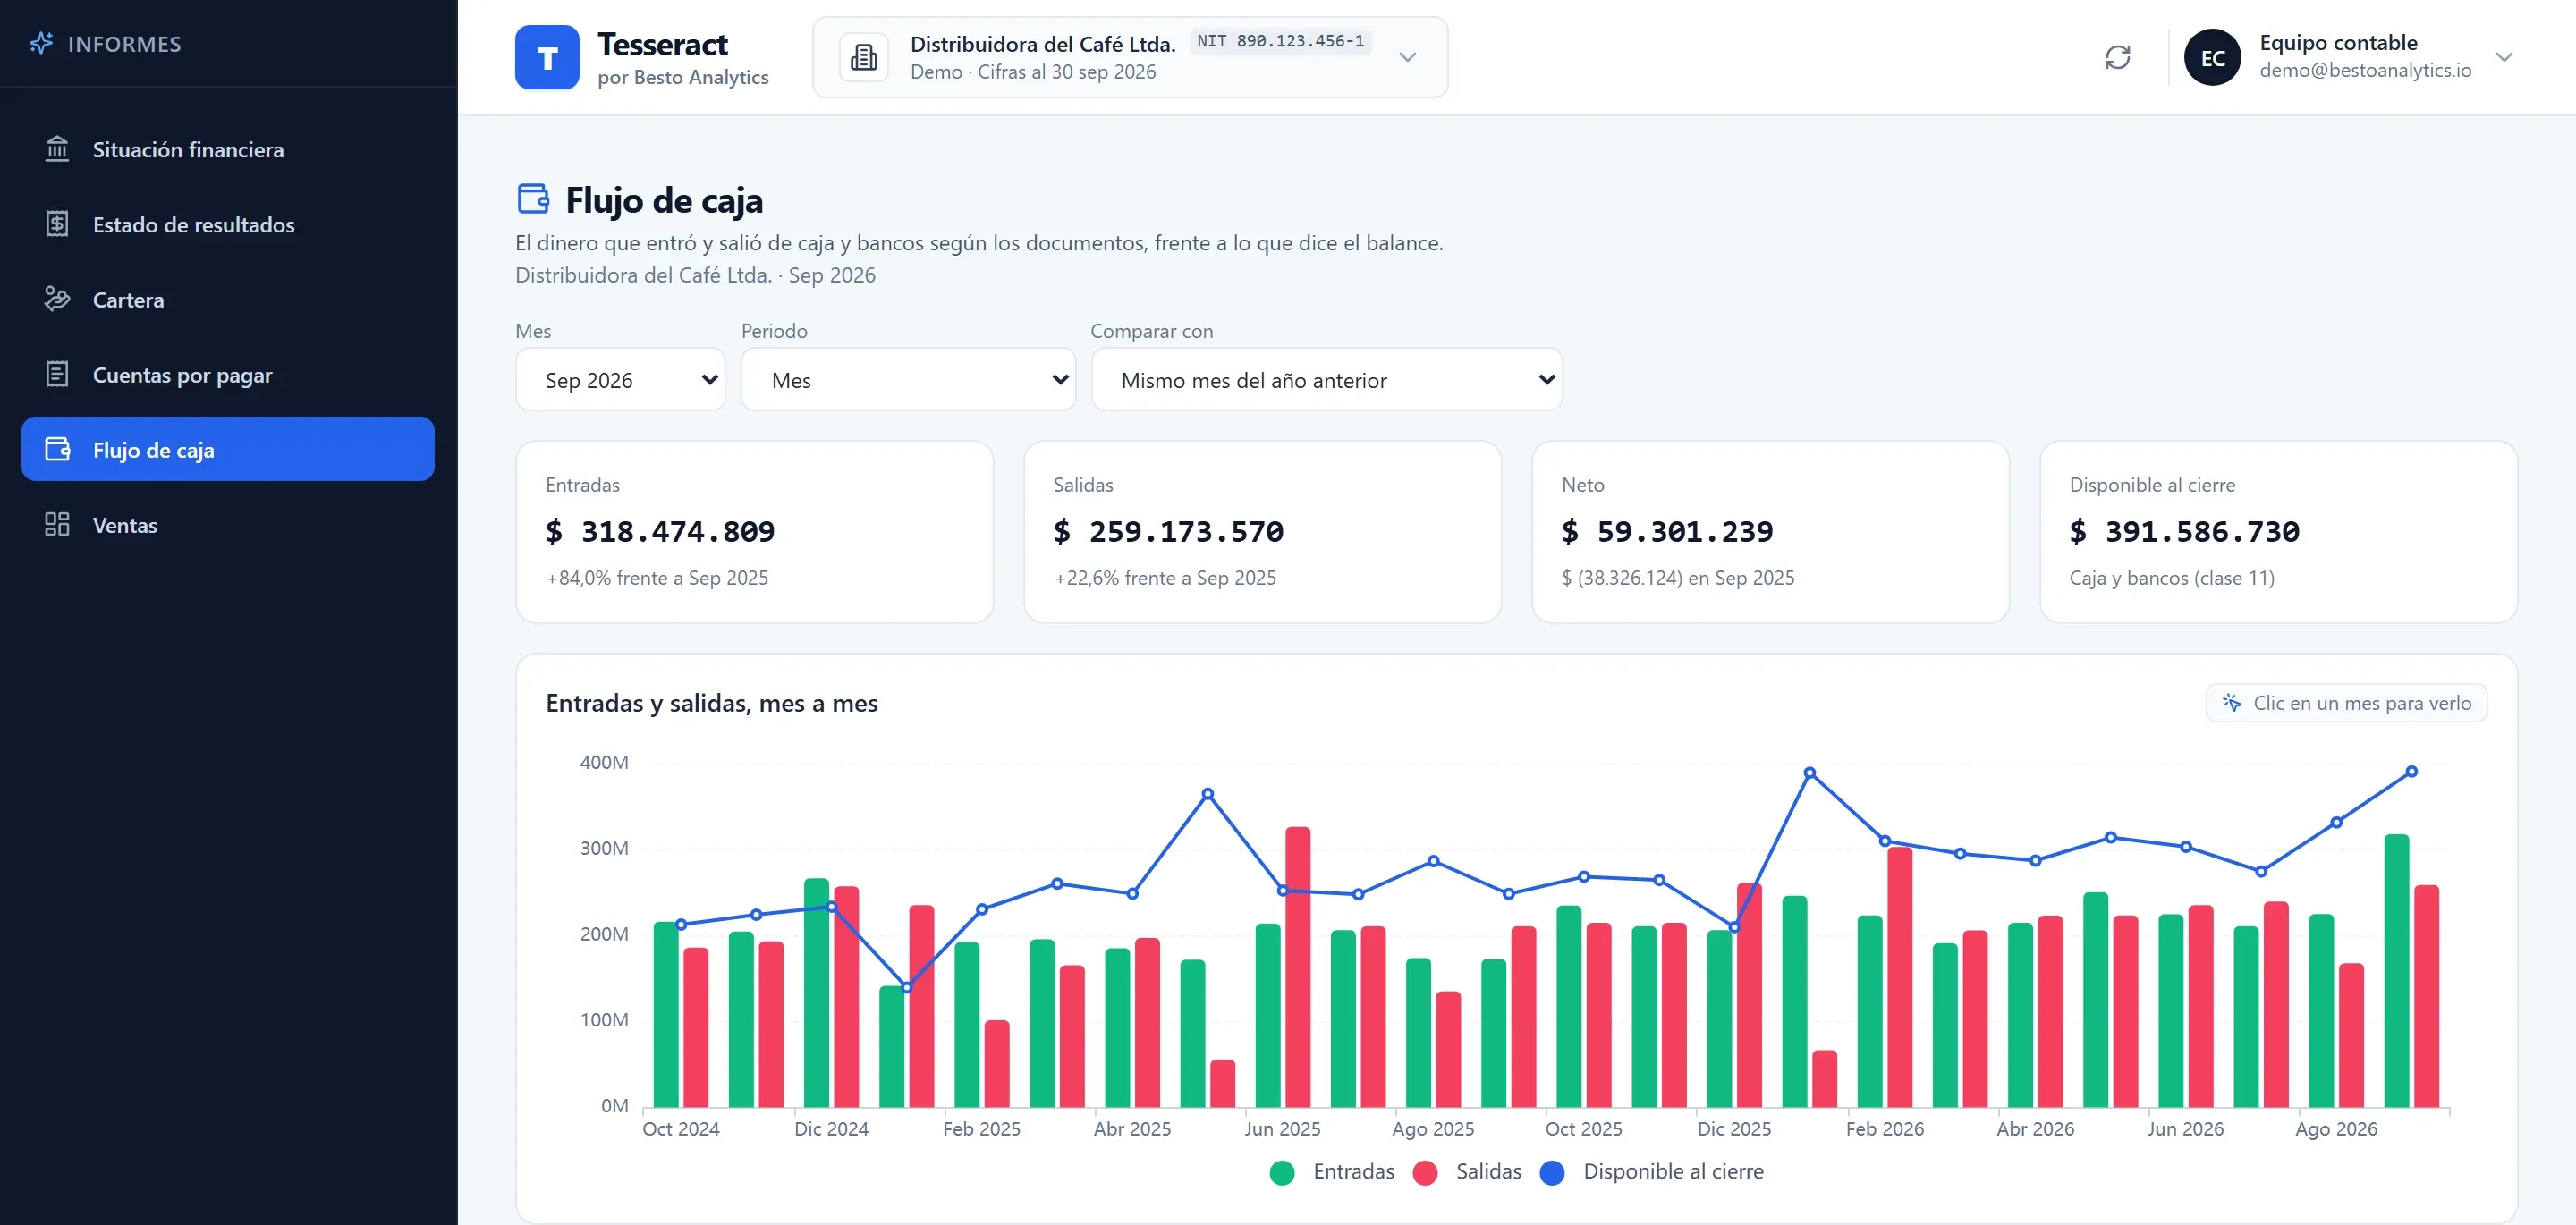Viewport: 2576px width, 1225px height.
Task: Open the Comparar con dropdown
Action: [x=1326, y=379]
